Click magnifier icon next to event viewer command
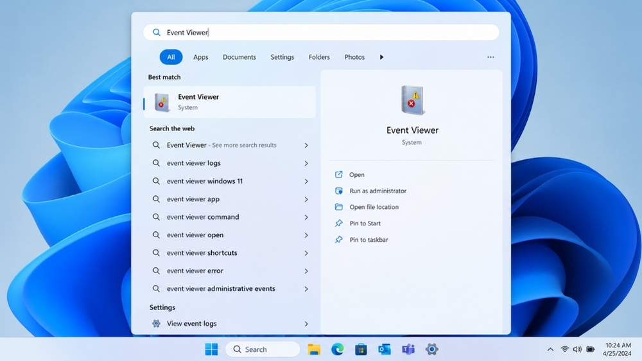Screen dimensions: 642x361 (x=156, y=216)
